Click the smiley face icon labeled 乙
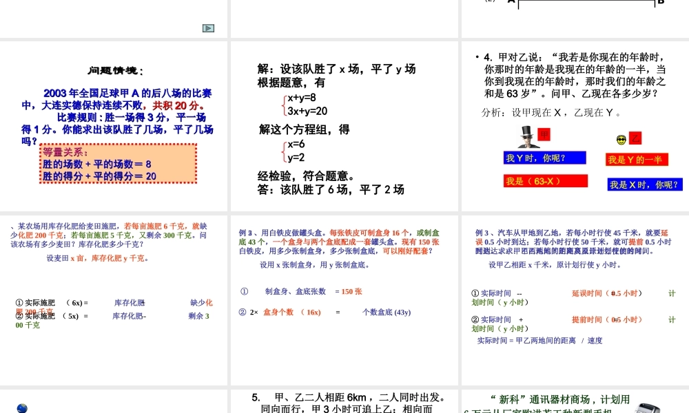Image resolution: width=689 pixels, height=413 pixels. tap(620, 141)
